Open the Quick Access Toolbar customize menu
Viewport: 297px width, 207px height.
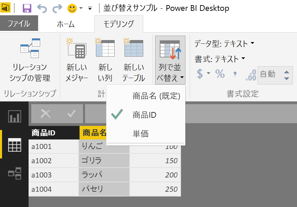[90, 8]
